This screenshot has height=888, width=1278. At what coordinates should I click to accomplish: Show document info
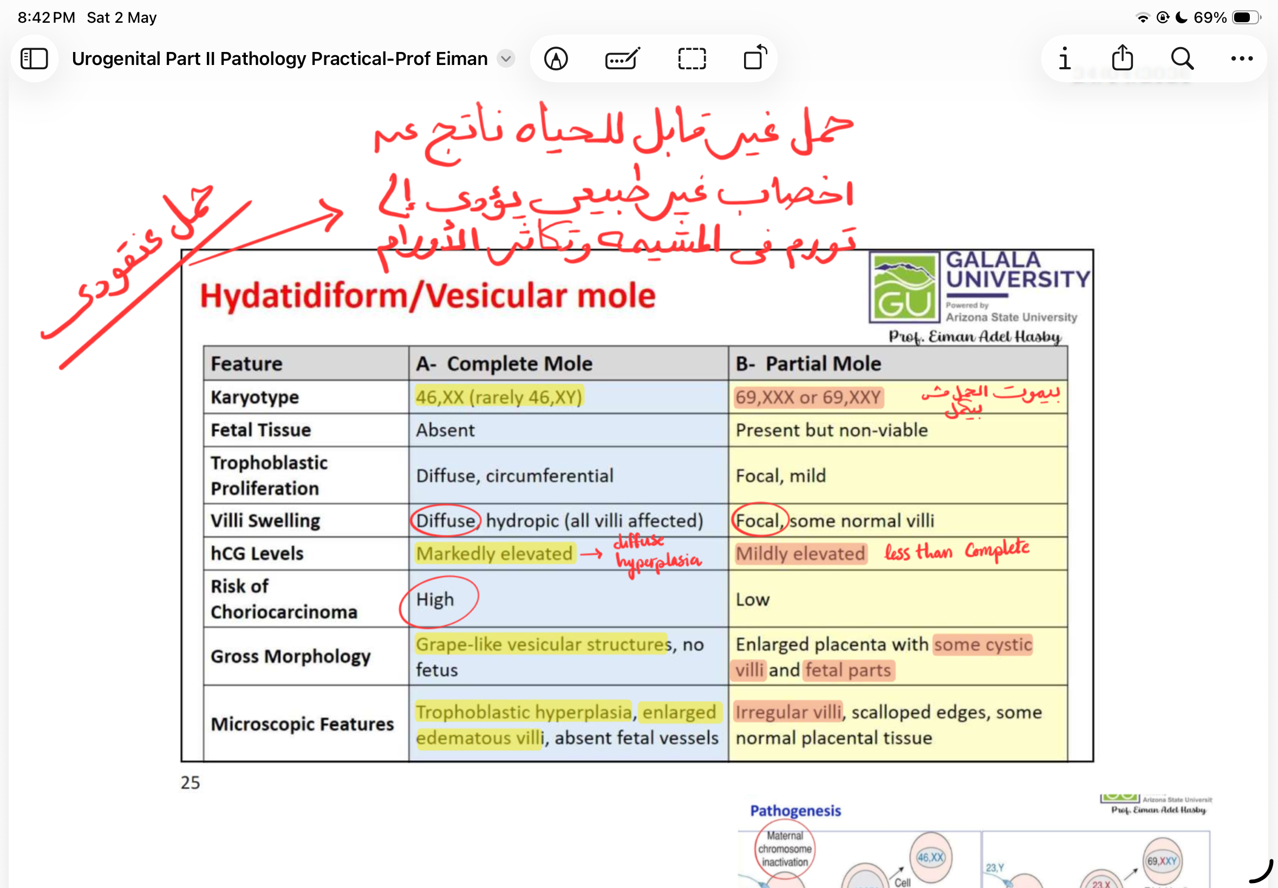[1064, 58]
